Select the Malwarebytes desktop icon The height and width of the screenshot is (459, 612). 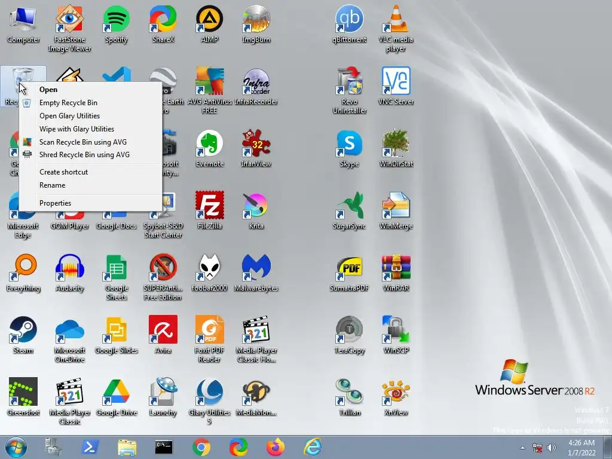[256, 273]
